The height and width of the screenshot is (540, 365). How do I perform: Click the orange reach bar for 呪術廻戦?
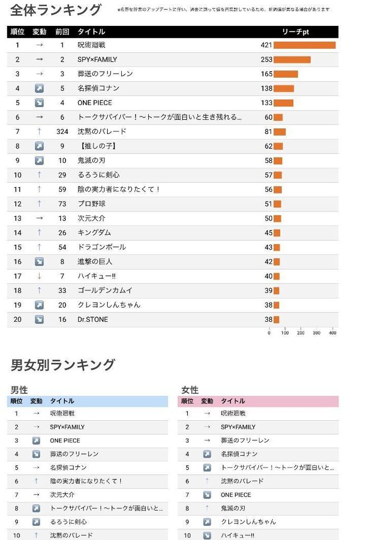pyautogui.click(x=304, y=45)
